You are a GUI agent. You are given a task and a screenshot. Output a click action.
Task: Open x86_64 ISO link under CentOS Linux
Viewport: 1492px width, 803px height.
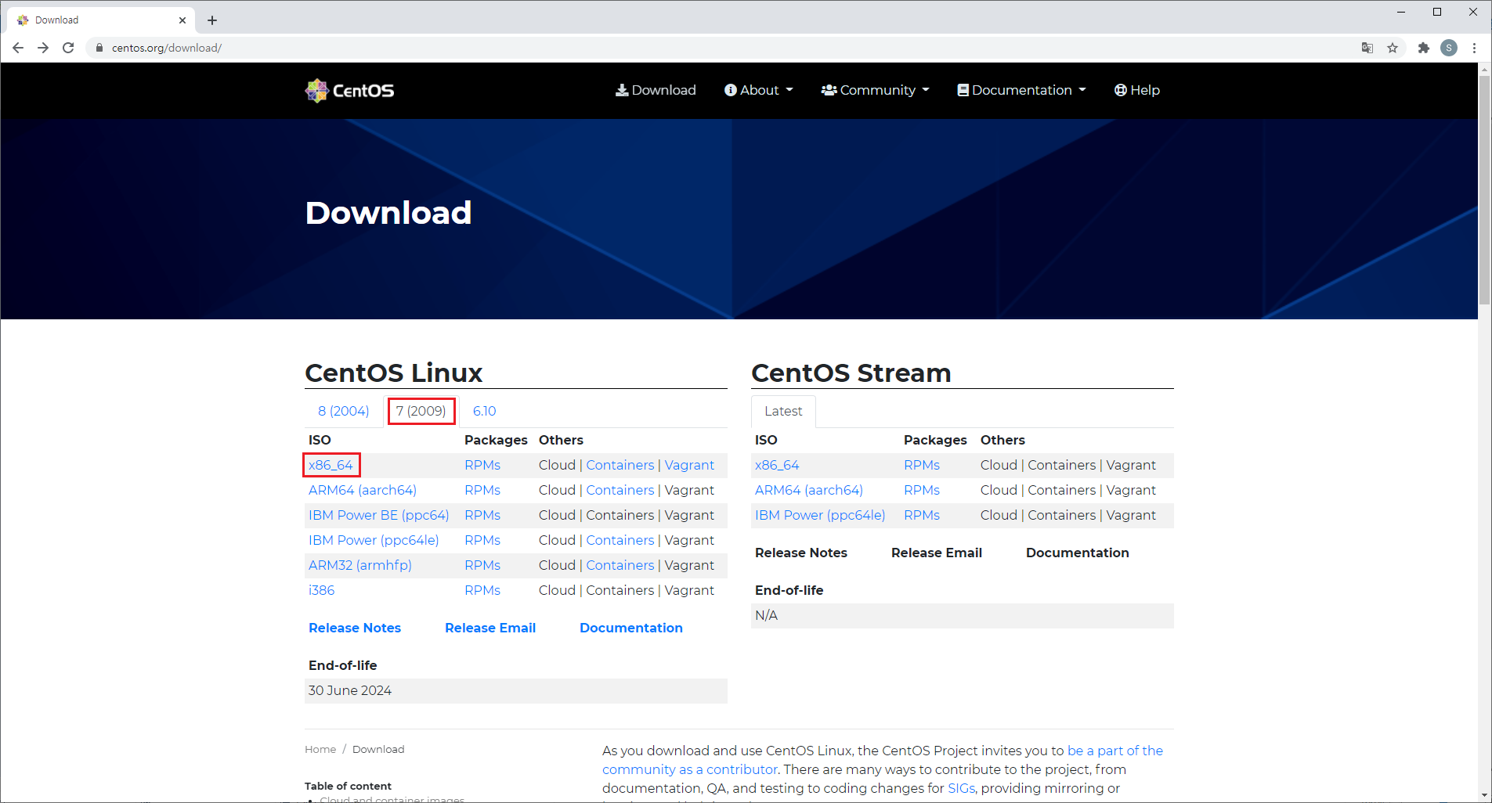[331, 465]
